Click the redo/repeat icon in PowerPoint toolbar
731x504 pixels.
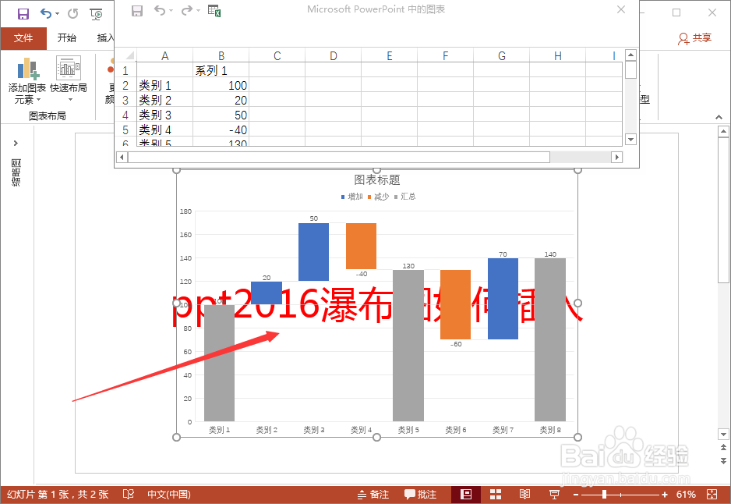[x=72, y=13]
